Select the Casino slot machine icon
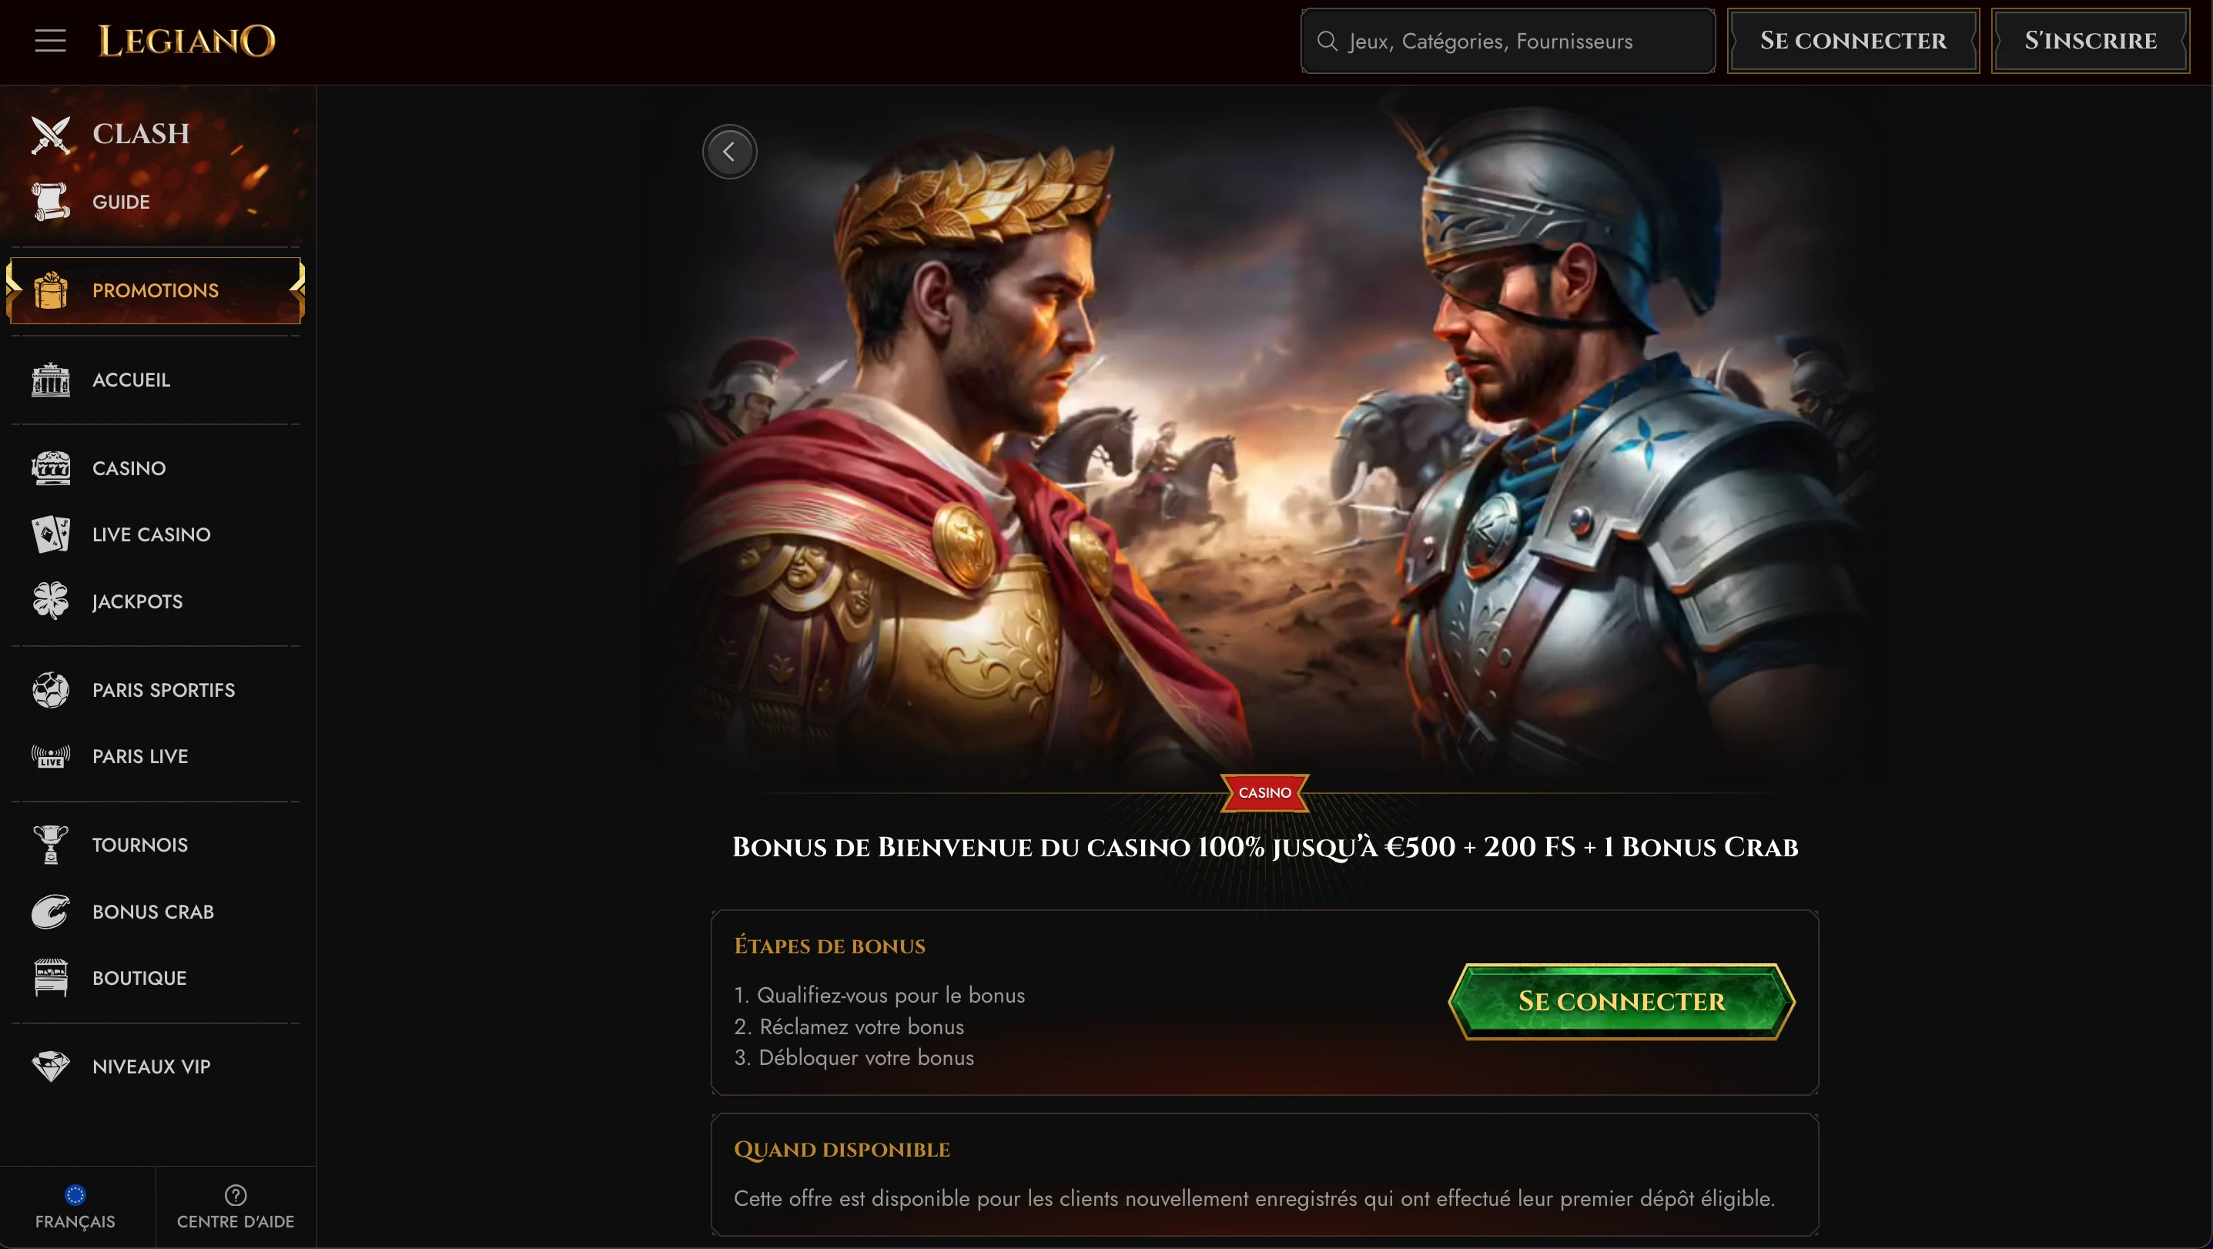This screenshot has height=1249, width=2213. 51,468
